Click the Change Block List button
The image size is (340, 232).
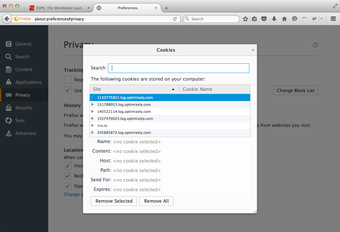(296, 91)
